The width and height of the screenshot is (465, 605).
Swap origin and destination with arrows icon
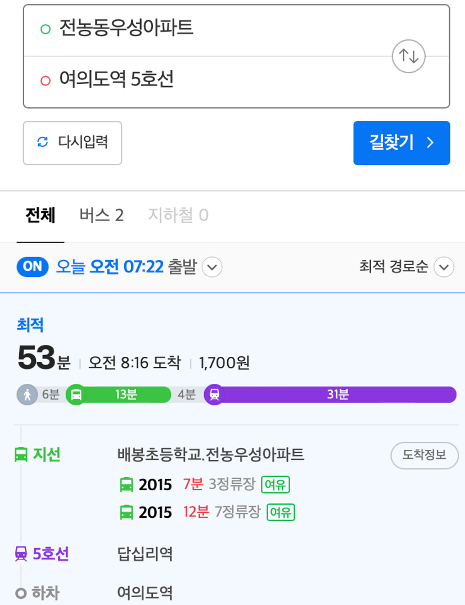click(x=408, y=56)
